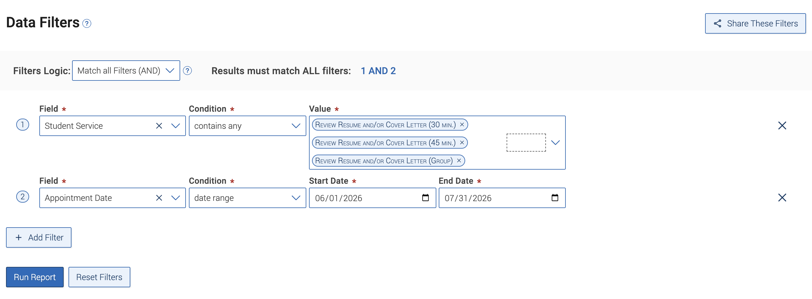Delete filter 1 with its X
The height and width of the screenshot is (299, 812).
tap(782, 126)
